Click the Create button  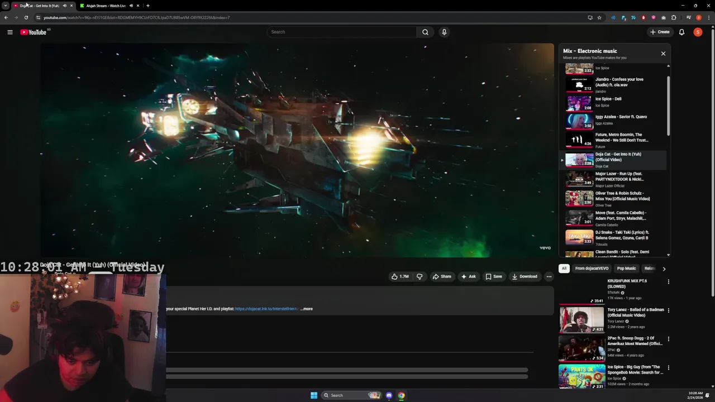[x=660, y=32]
